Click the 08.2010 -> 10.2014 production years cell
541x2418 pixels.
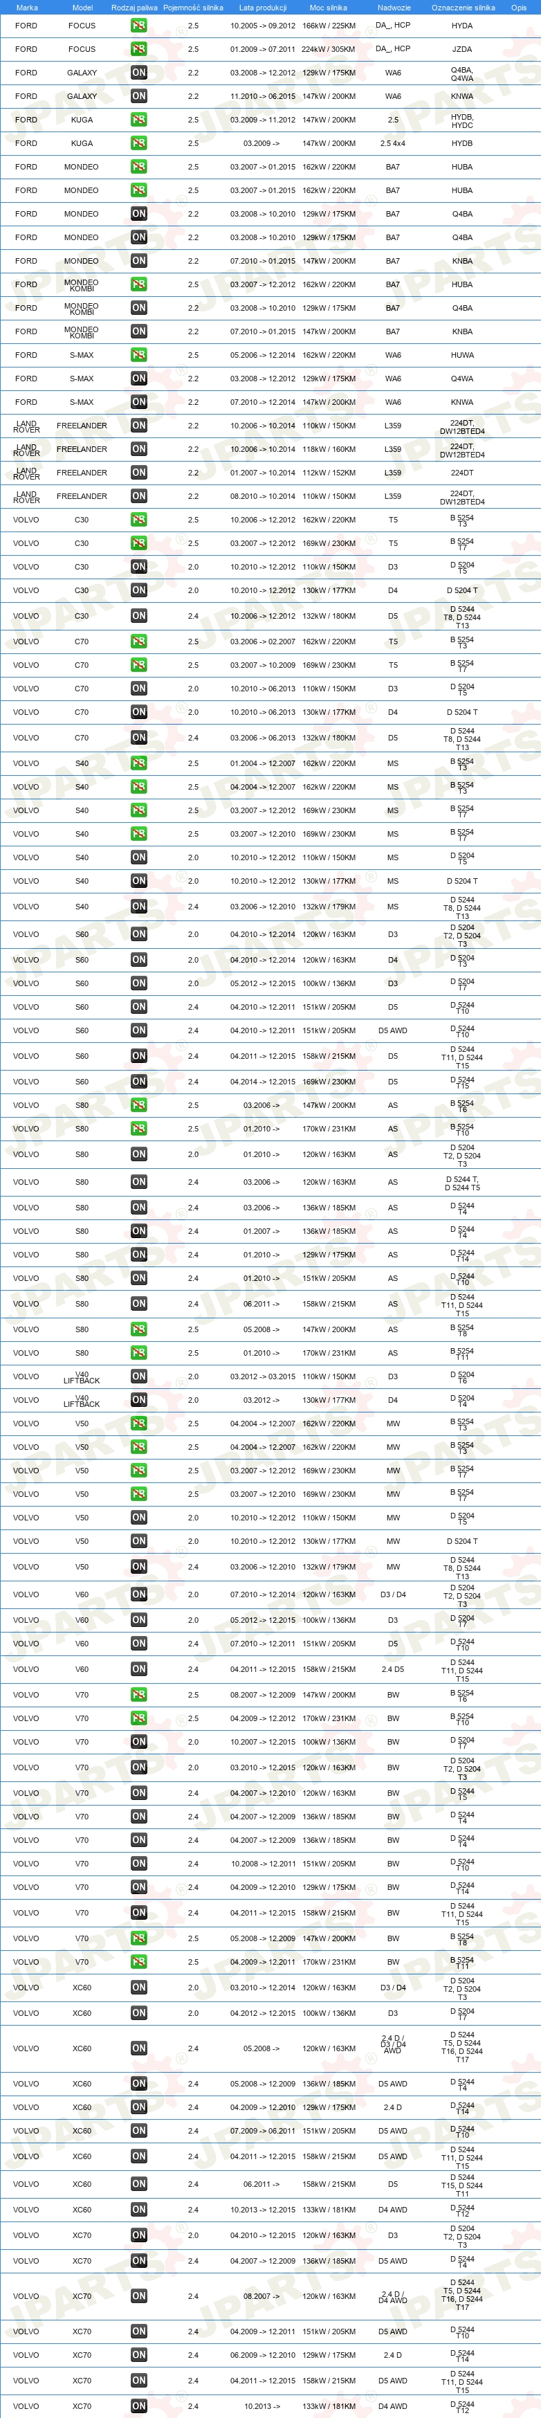pos(262,497)
